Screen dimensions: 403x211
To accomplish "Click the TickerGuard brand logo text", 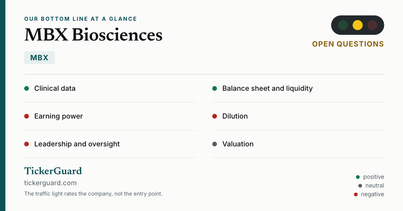I will [x=53, y=171].
